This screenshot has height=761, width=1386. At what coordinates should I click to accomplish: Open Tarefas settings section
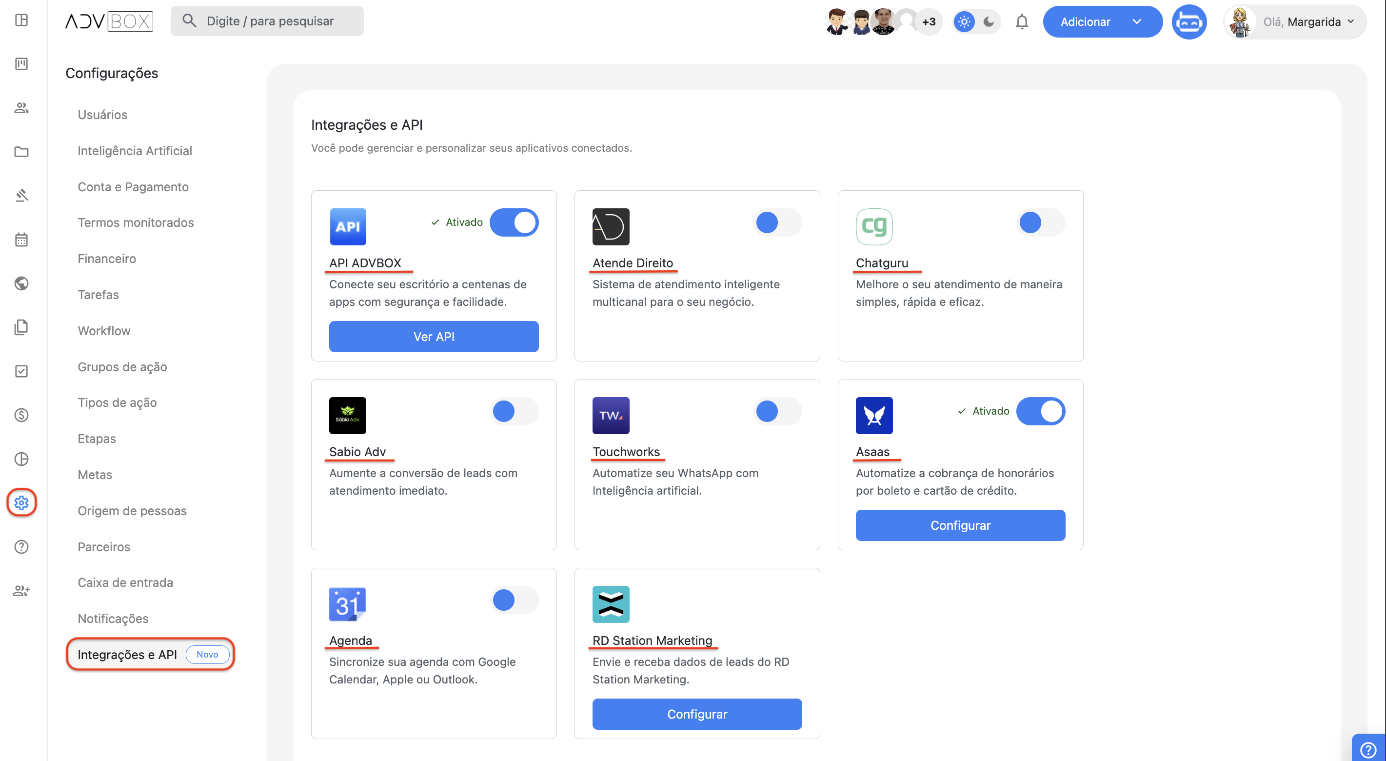tap(98, 294)
